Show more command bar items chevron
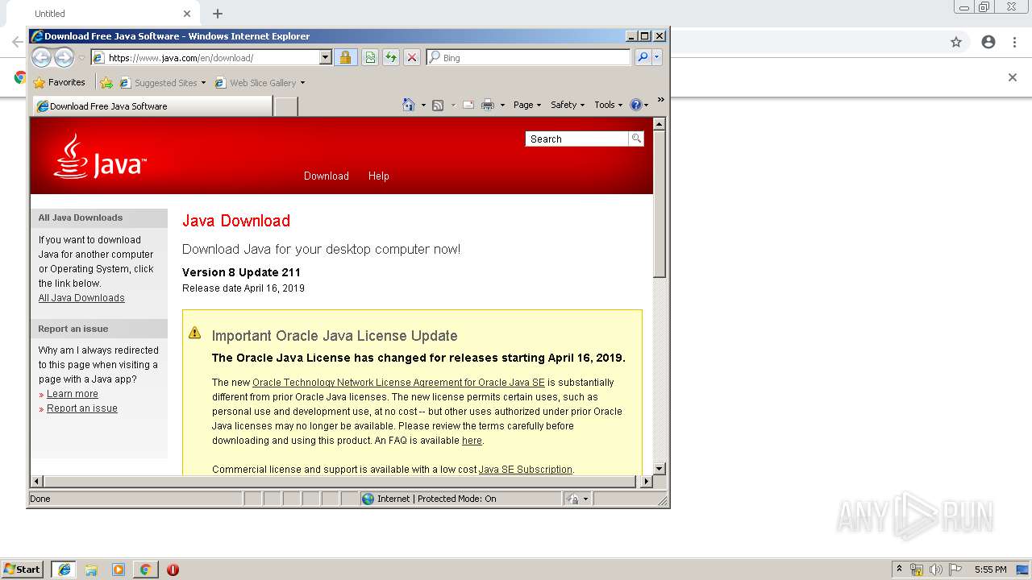Image resolution: width=1032 pixels, height=580 pixels. coord(660,101)
